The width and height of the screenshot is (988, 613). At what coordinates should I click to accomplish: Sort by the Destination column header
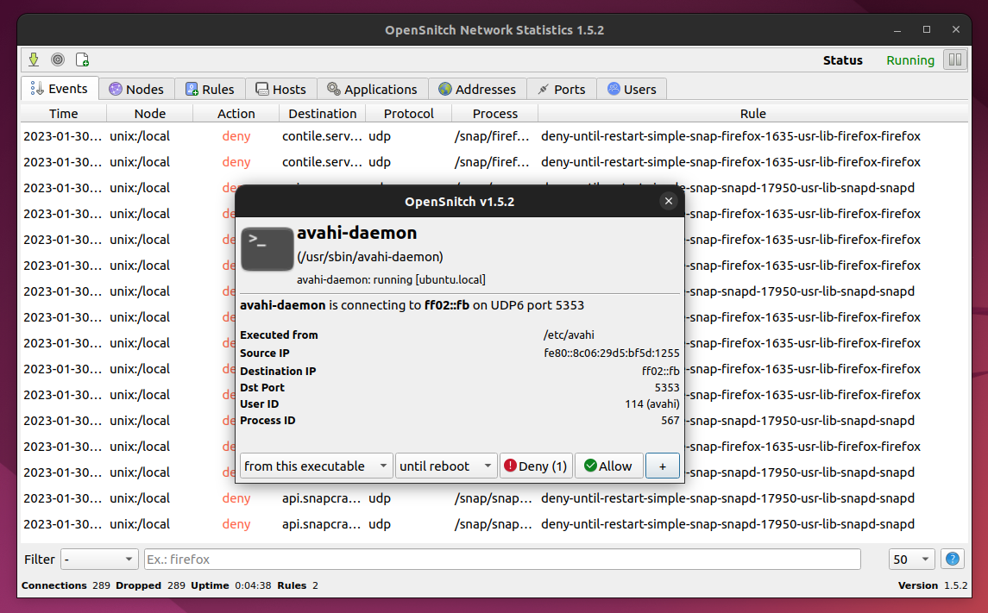tap(323, 113)
